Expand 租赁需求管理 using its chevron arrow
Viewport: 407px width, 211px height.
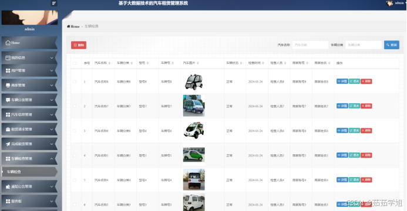coord(52,129)
